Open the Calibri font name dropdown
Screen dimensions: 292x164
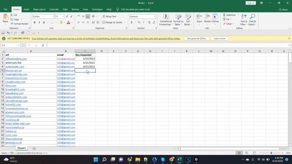point(53,16)
